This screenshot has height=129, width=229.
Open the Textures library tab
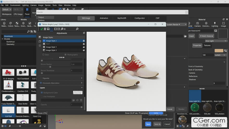pos(17,24)
